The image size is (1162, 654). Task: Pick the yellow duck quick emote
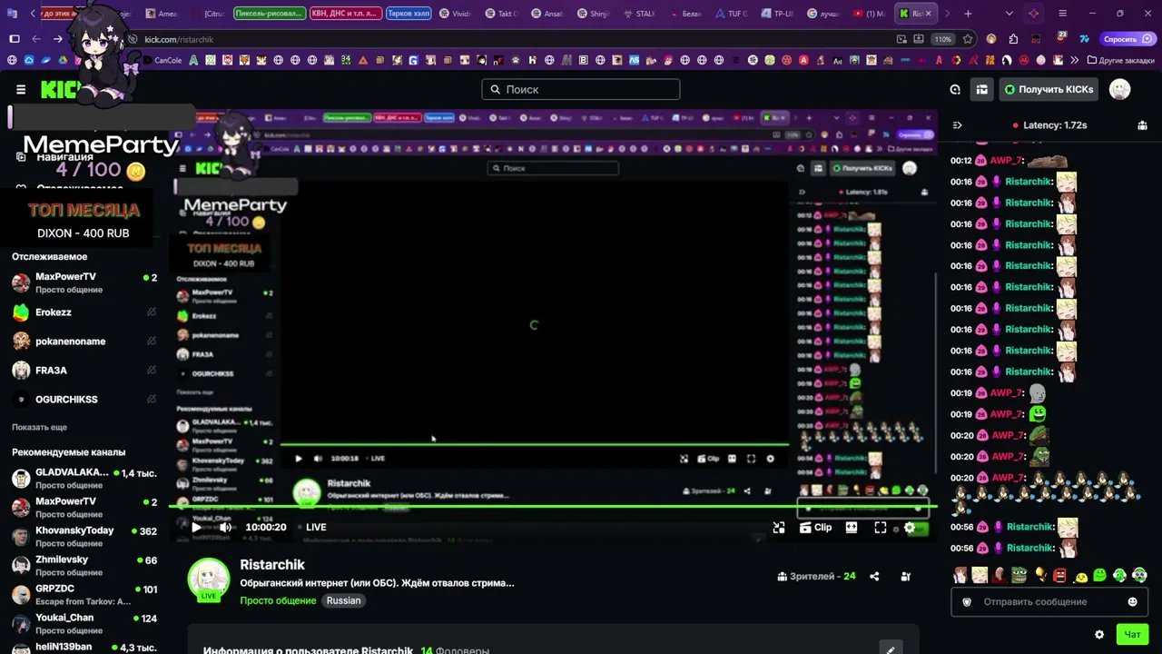click(x=1080, y=576)
